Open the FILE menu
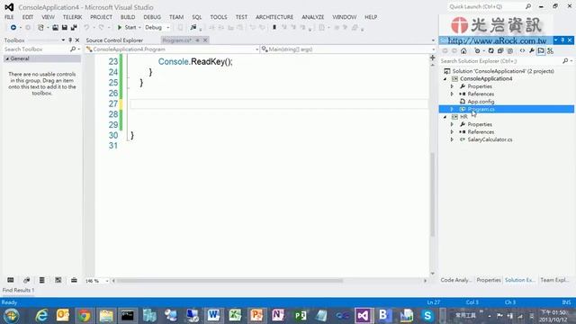 9,17
